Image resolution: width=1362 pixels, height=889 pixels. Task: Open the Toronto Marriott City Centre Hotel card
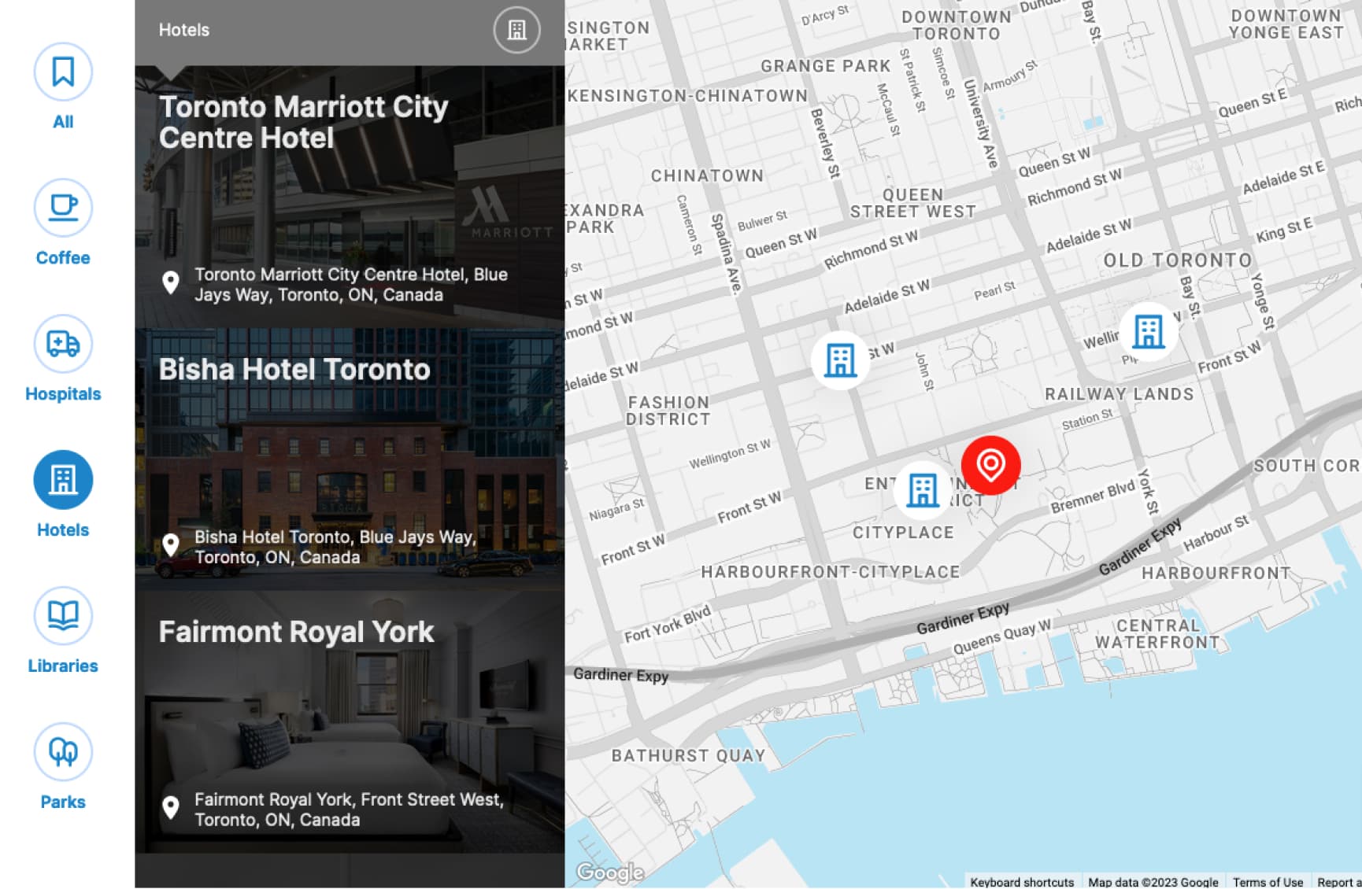350,197
